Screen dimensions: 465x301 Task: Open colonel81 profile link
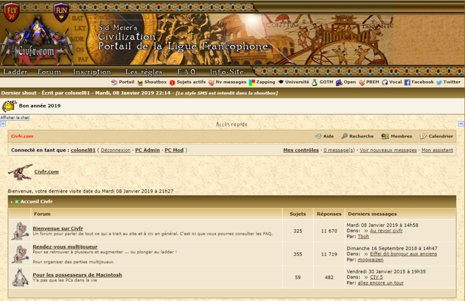coord(83,150)
